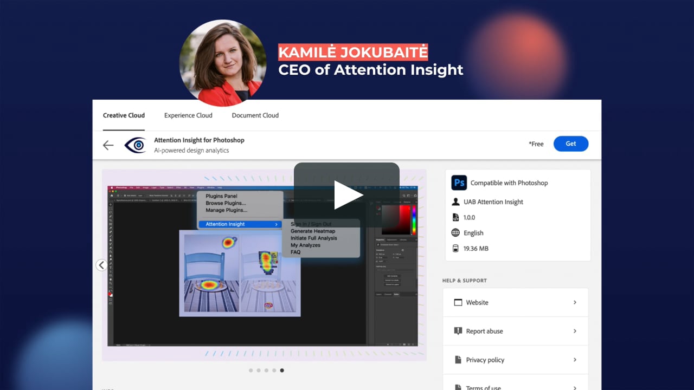
Task: Open the Privacy policy row chevron
Action: click(x=575, y=360)
